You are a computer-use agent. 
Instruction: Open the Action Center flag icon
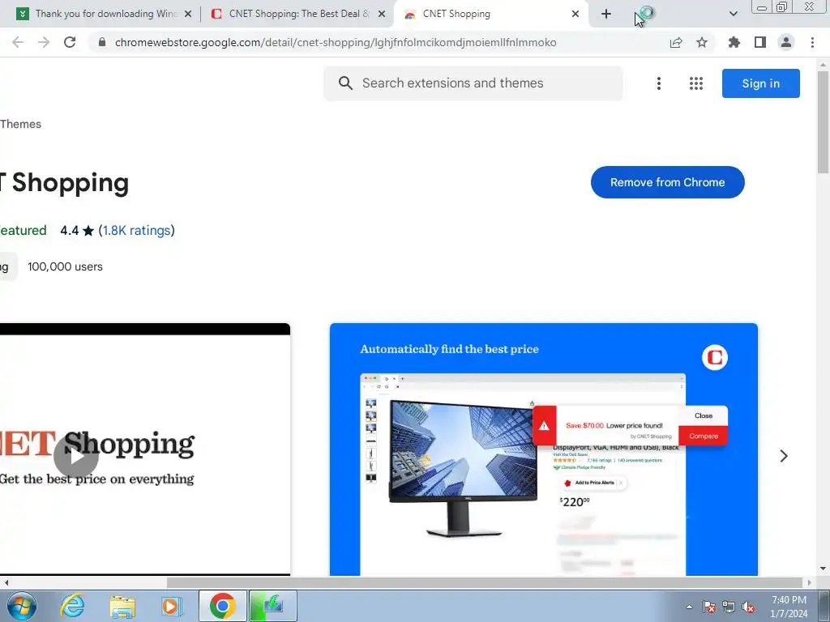pyautogui.click(x=708, y=607)
